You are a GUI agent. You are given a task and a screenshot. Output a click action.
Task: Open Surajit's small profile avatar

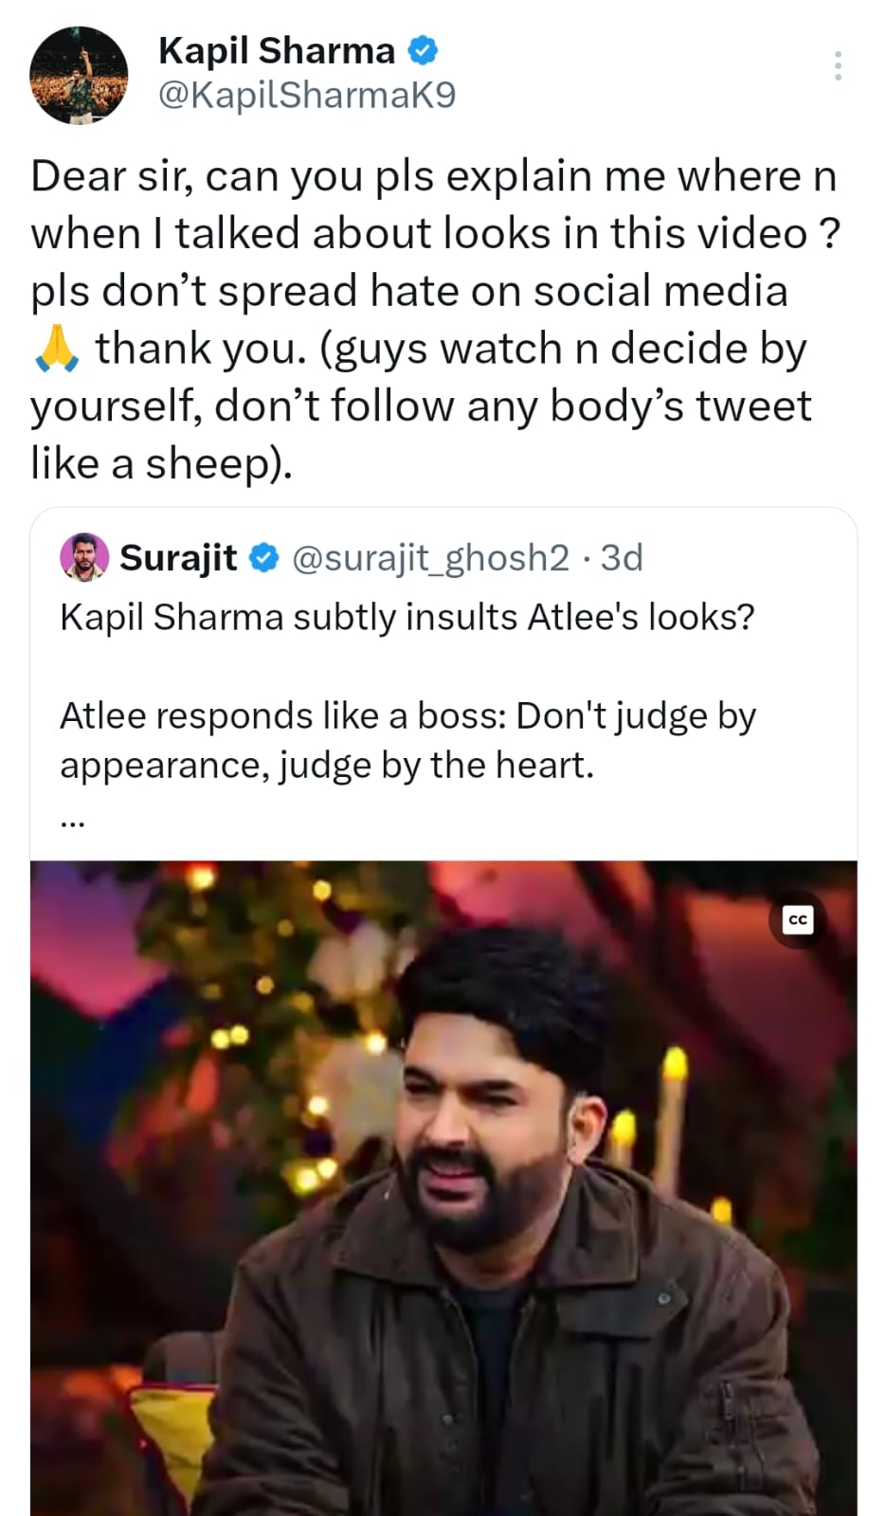coord(84,557)
